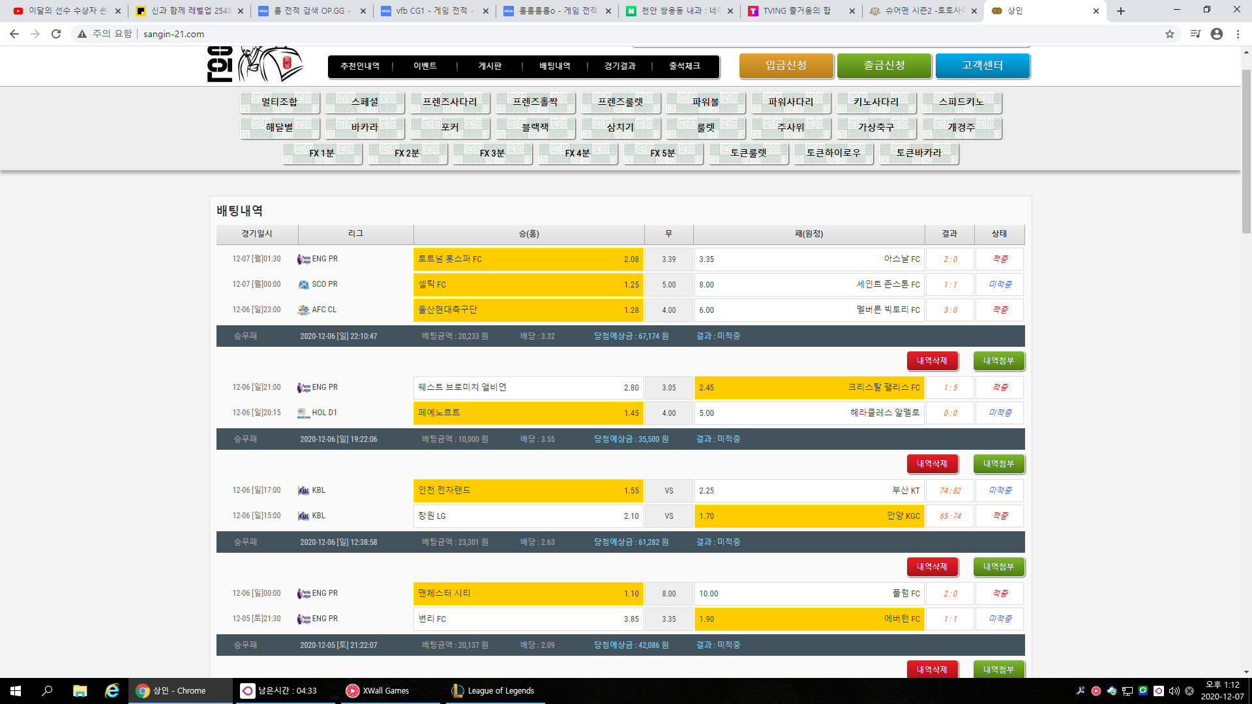Reload the page

(x=56, y=34)
